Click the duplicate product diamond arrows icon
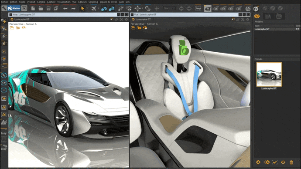This screenshot has height=169, width=301. (267, 162)
